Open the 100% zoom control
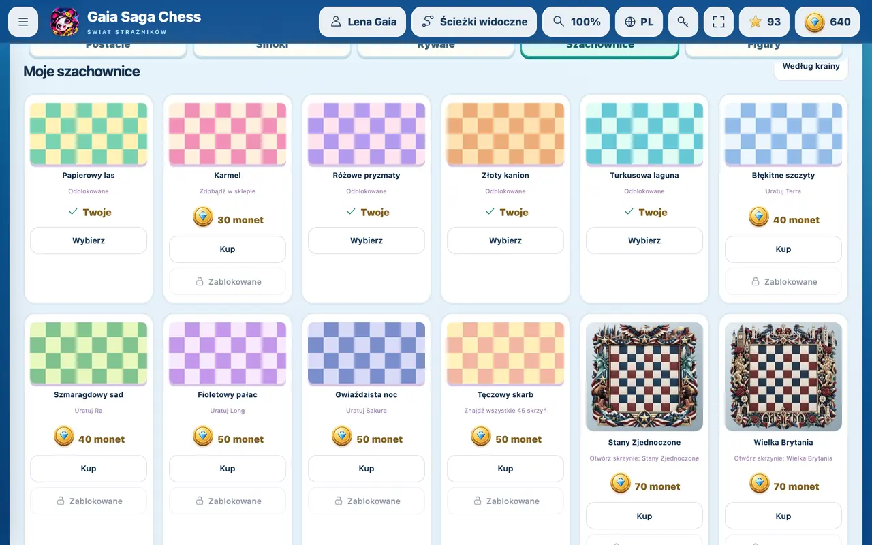 tap(576, 22)
